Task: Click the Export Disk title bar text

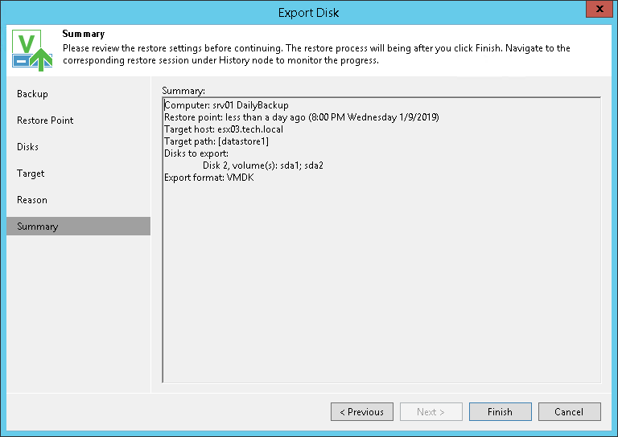Action: 309,13
